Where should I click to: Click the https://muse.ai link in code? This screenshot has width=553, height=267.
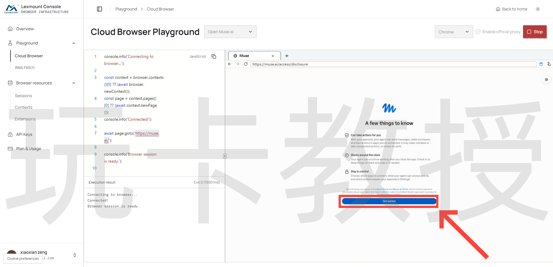coord(147,133)
